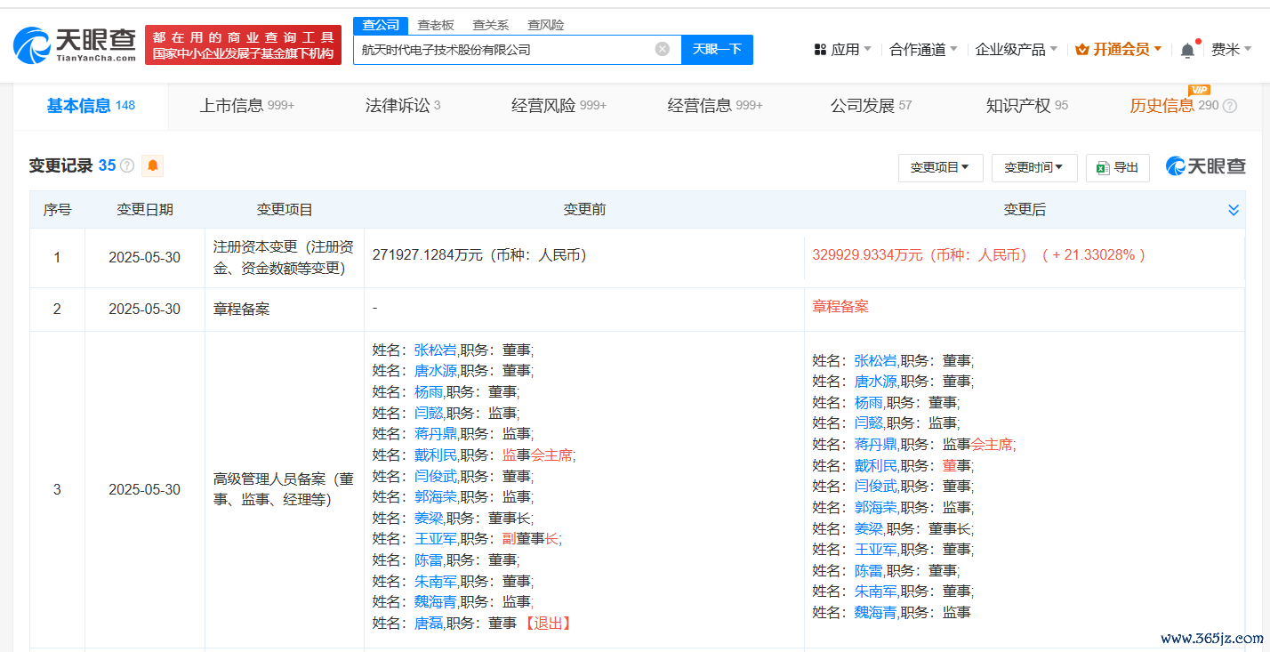This screenshot has width=1270, height=652.
Task: Click help icon next to 变更记录 35
Action: tap(127, 165)
